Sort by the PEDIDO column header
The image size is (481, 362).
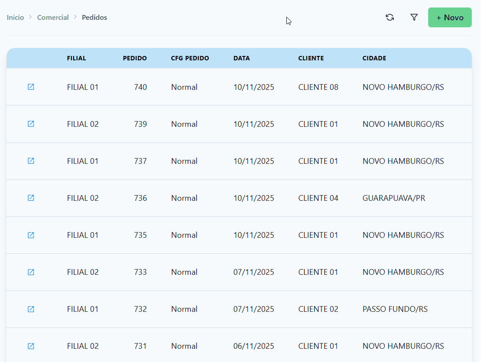(x=135, y=58)
